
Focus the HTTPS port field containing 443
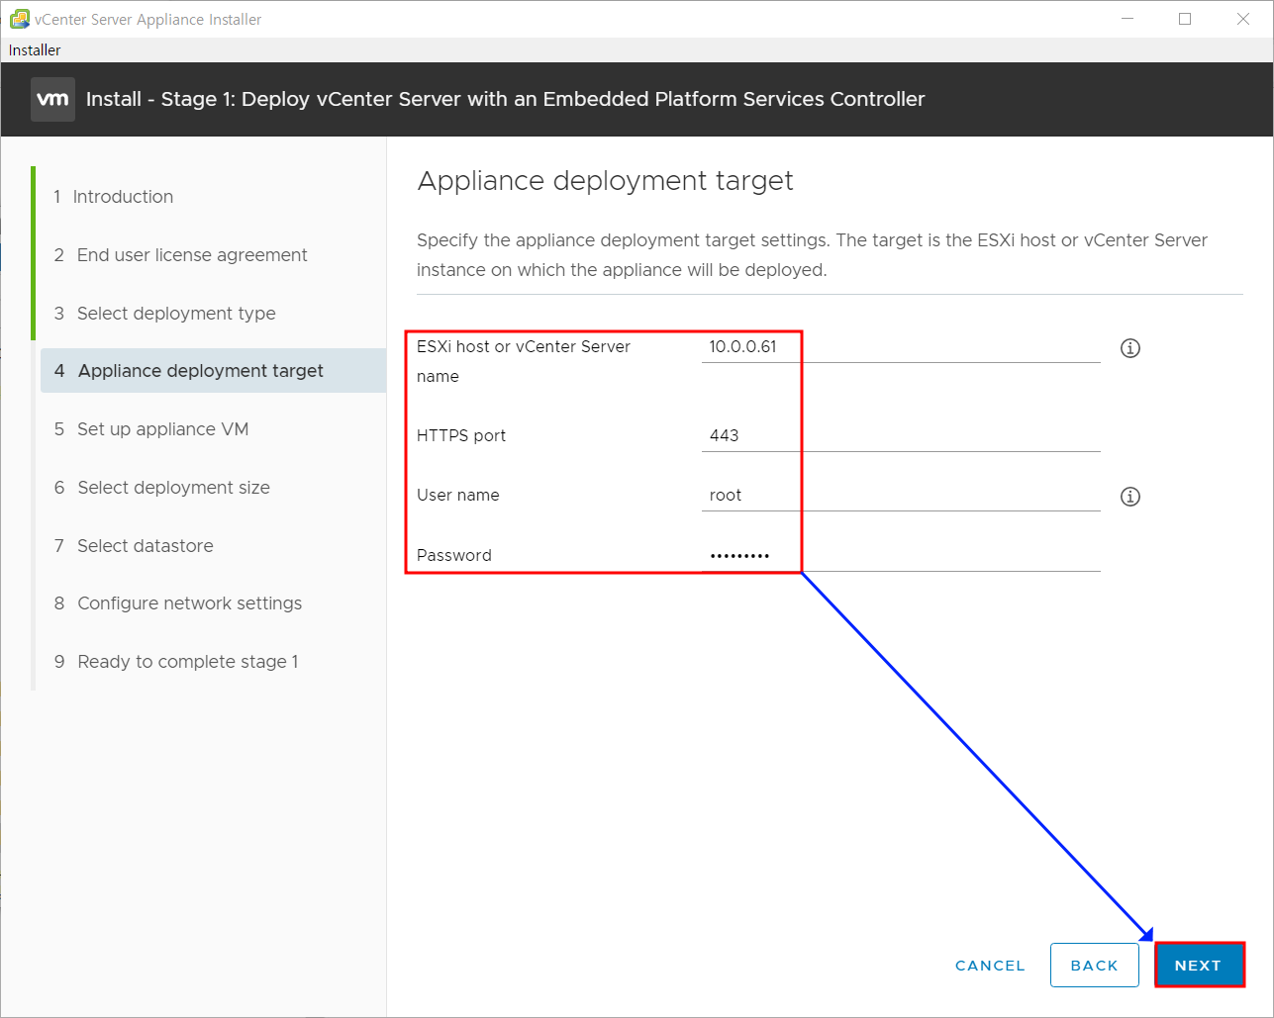click(901, 435)
